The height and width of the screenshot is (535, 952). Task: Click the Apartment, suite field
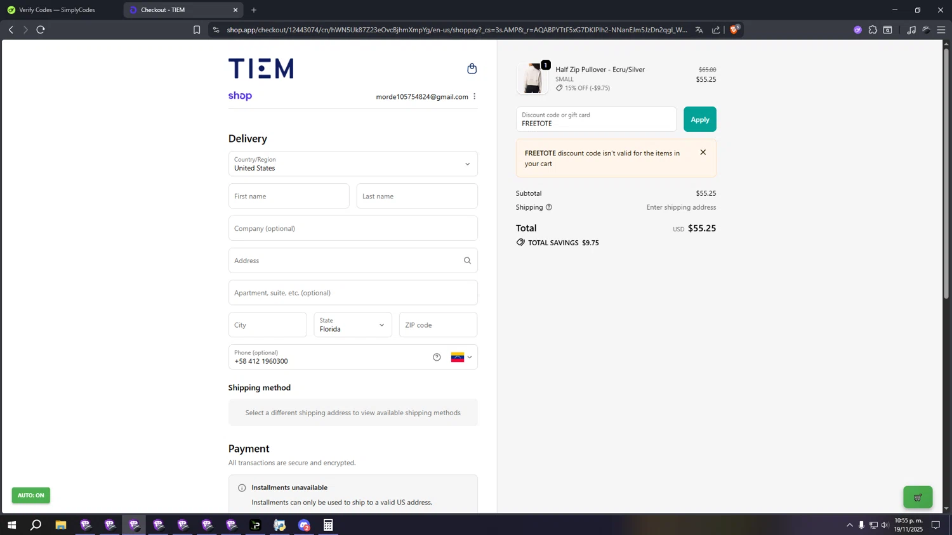[353, 293]
